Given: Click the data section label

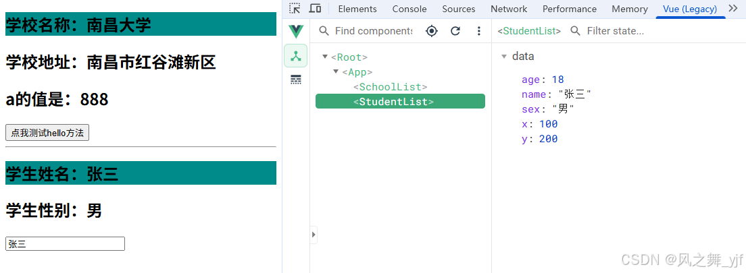Looking at the screenshot, I should (523, 57).
